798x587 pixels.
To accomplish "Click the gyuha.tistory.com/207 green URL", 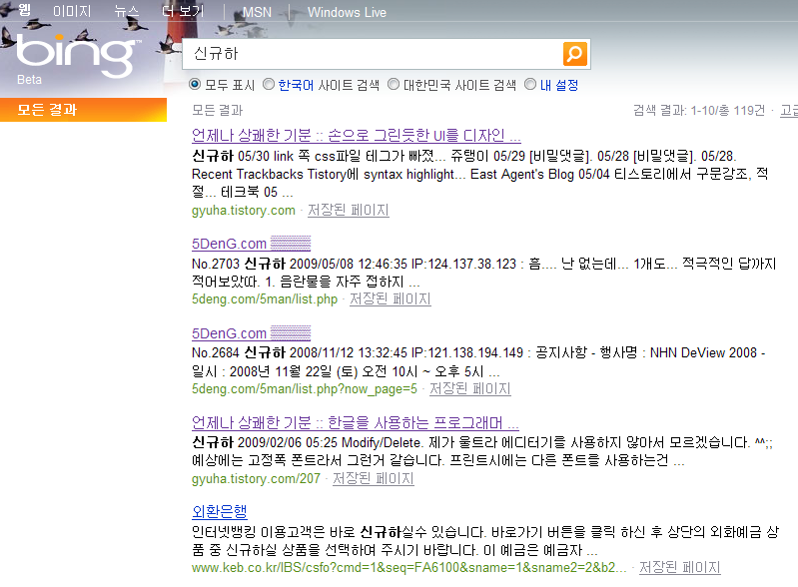I will click(256, 479).
